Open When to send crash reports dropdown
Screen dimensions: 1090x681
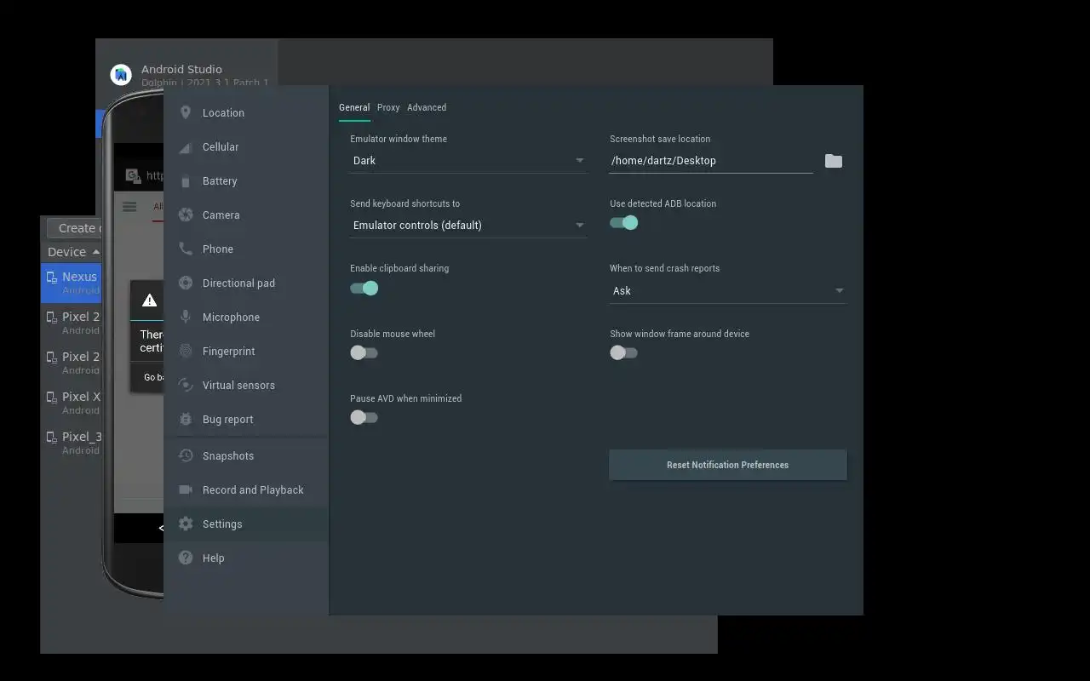(x=728, y=291)
